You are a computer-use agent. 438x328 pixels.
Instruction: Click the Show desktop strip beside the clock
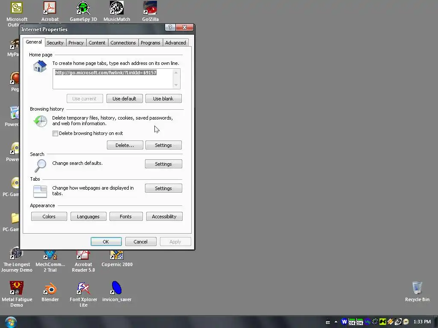[x=436, y=322]
